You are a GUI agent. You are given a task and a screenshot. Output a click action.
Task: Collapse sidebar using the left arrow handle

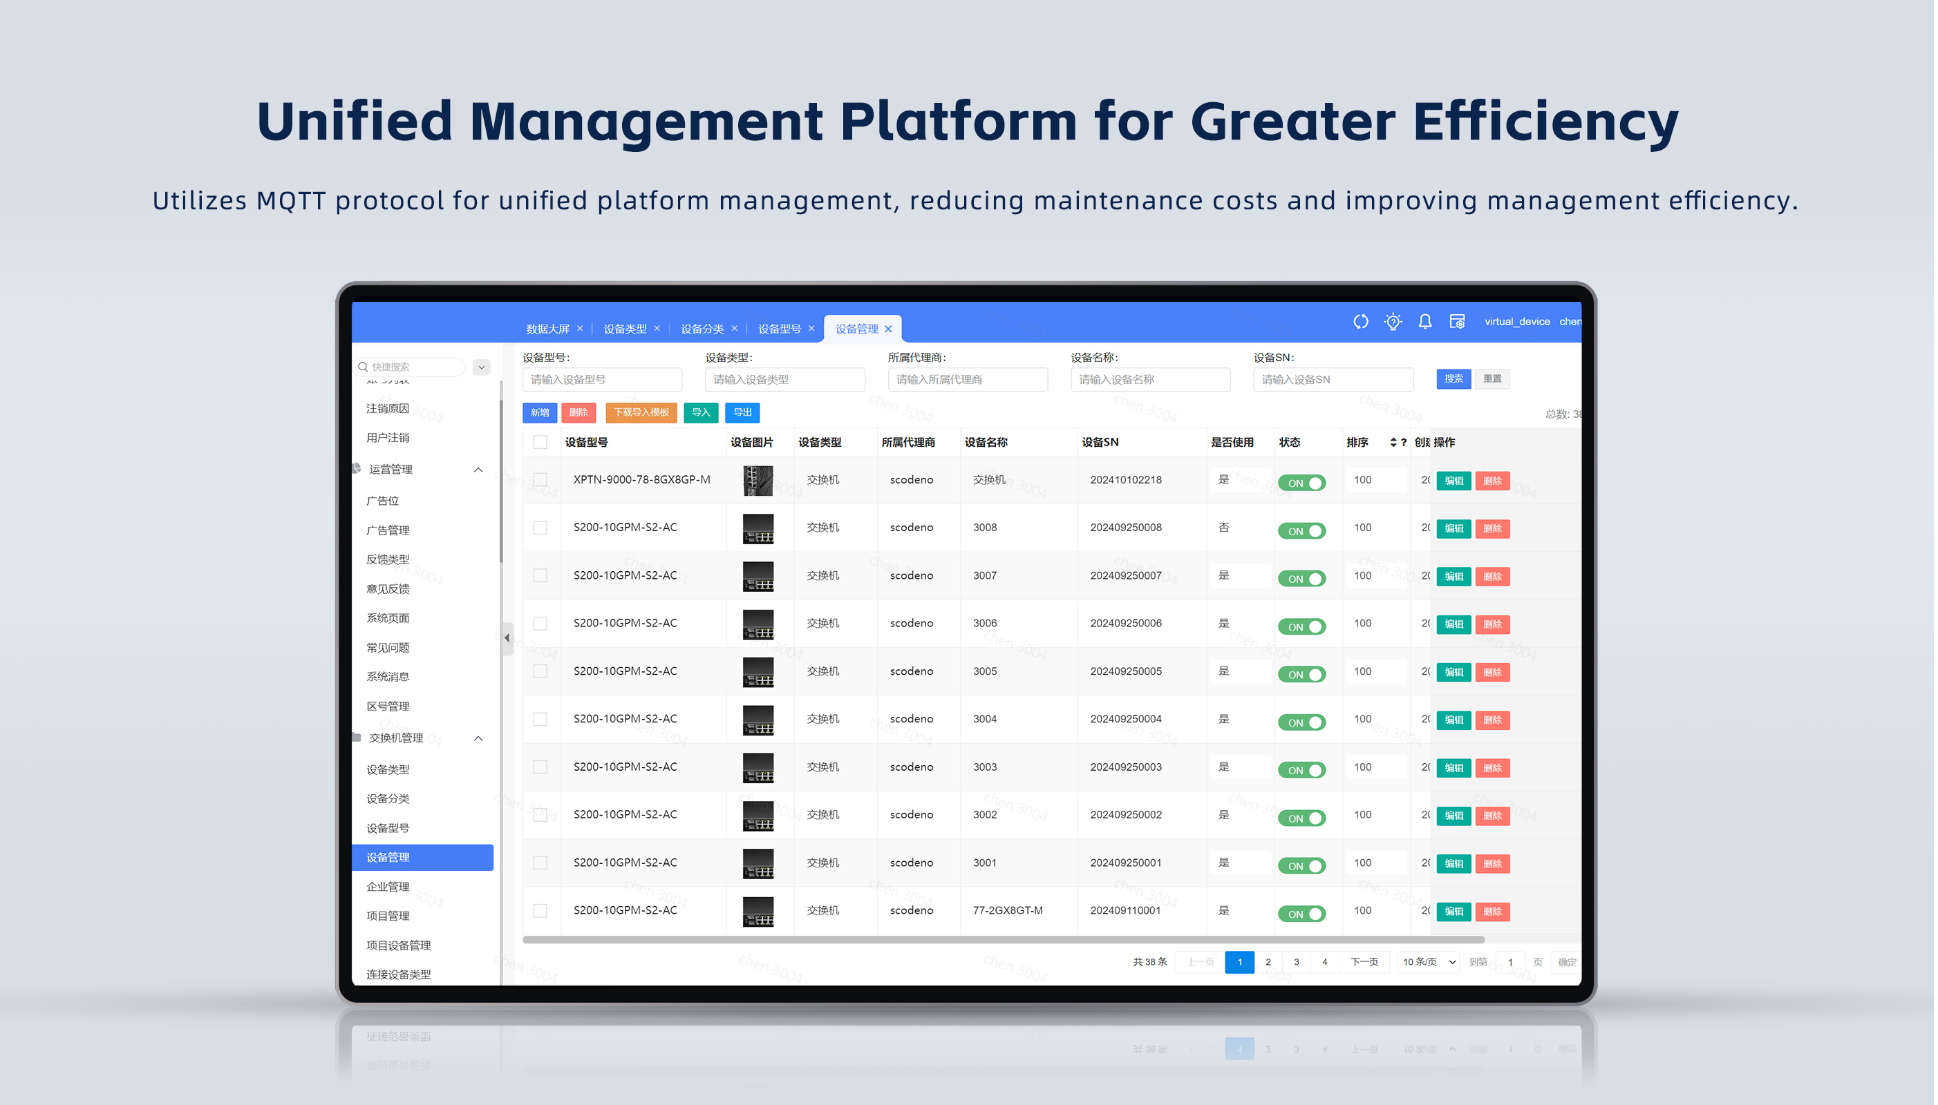[507, 637]
